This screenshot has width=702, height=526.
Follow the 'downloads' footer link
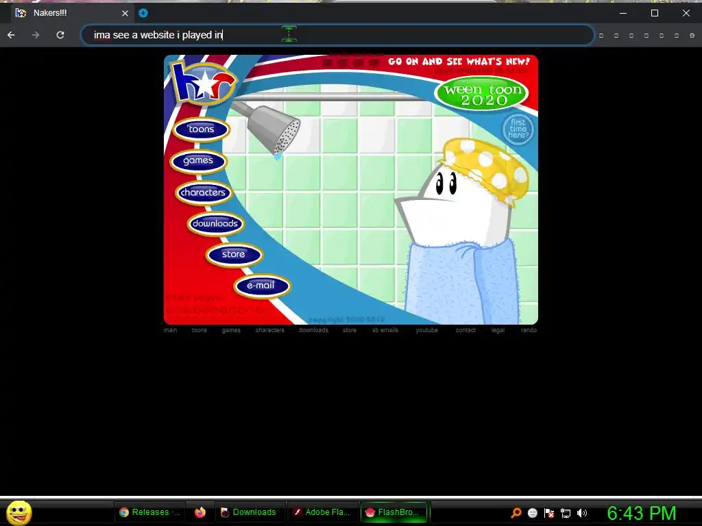tap(313, 330)
